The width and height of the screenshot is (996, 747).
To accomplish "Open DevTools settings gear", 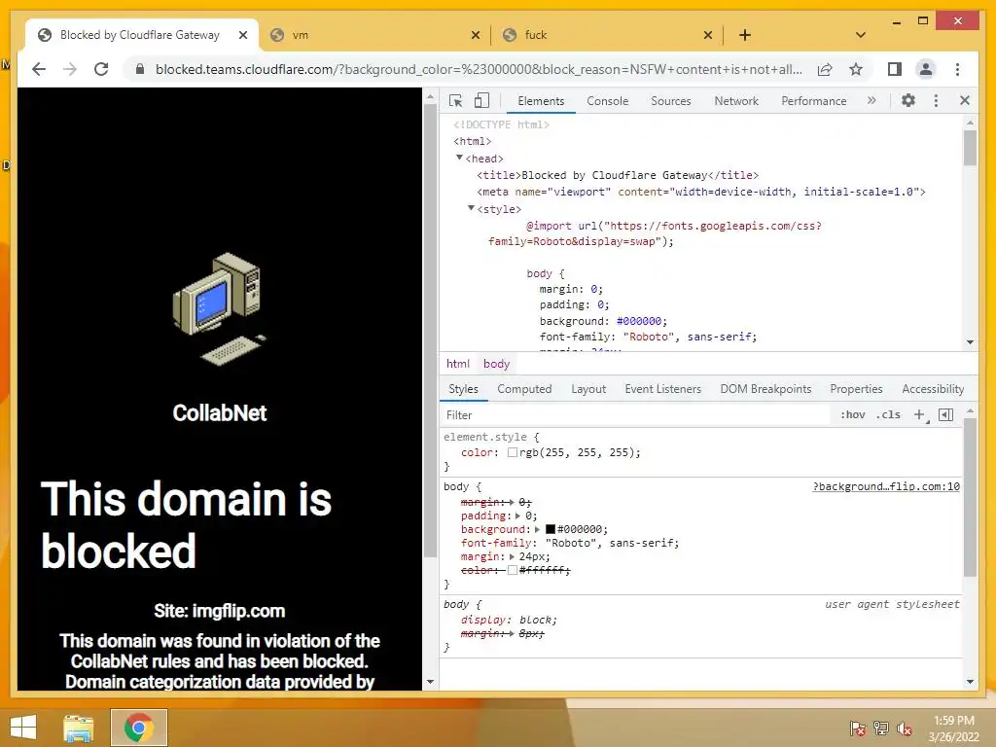I will pos(908,100).
